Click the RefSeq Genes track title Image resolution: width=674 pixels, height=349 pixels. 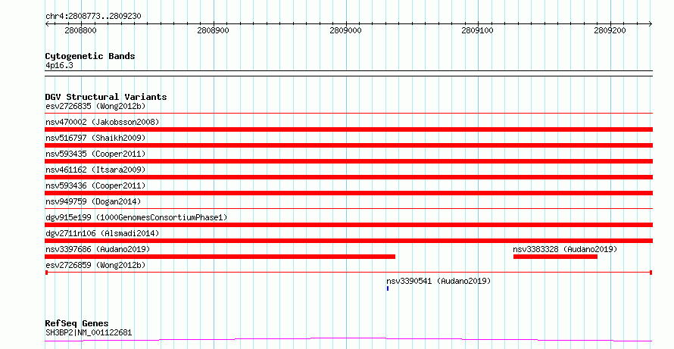pyautogui.click(x=76, y=323)
